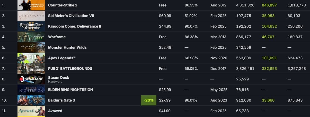Open the Monster Hunter Wilds title link

(x=67, y=47)
